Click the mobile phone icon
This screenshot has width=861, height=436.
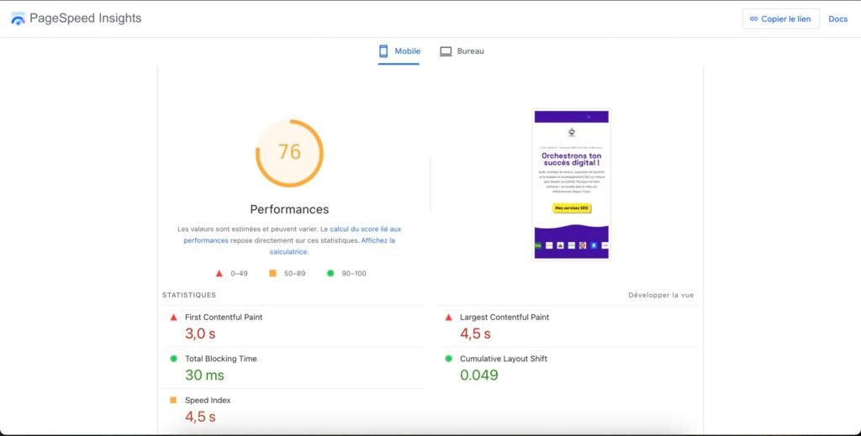click(383, 51)
